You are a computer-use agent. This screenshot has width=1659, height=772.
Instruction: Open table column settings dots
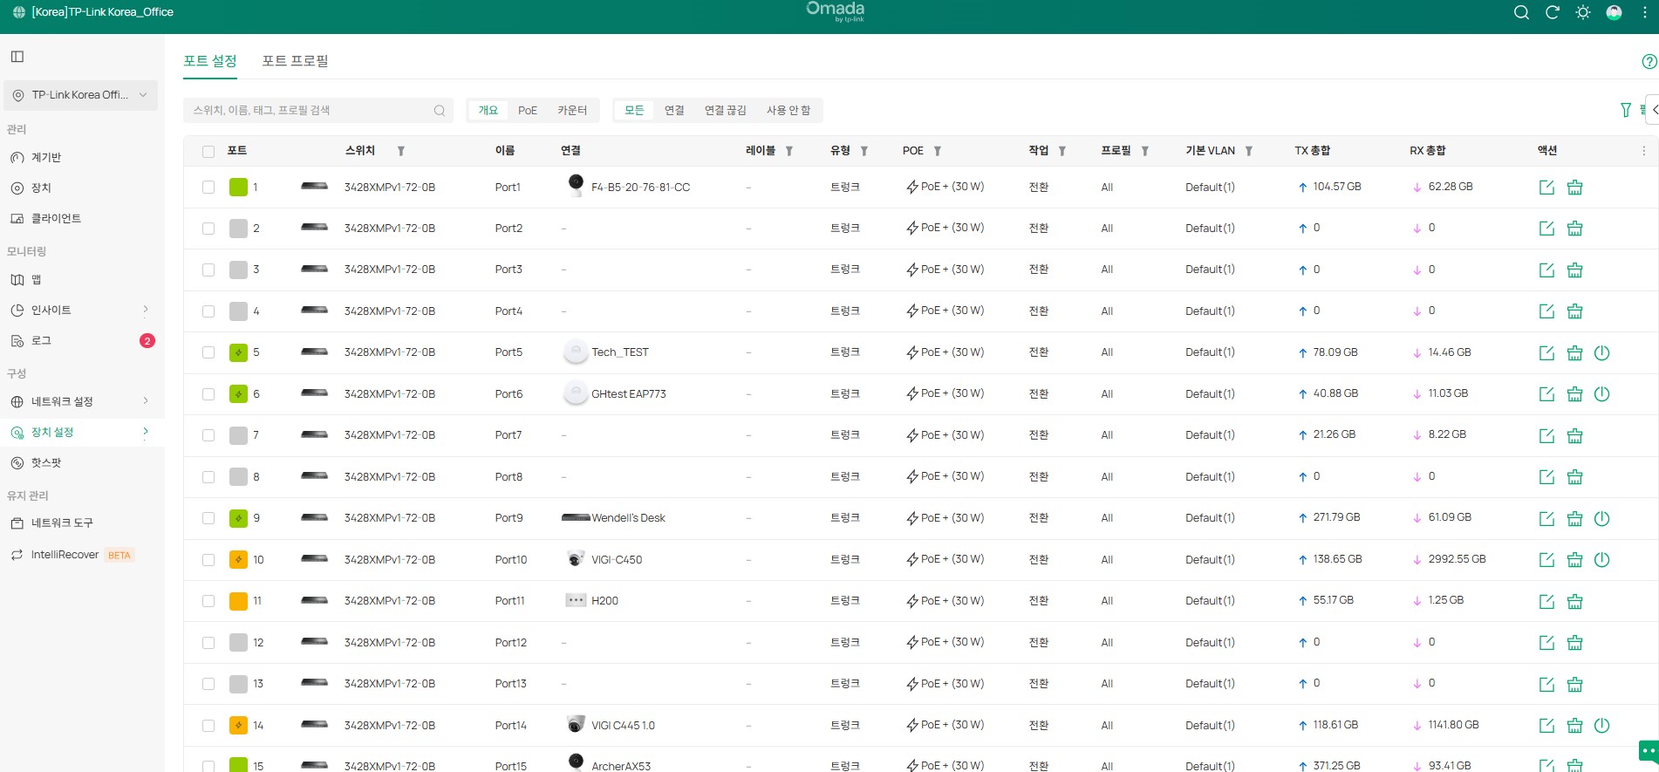(1643, 151)
